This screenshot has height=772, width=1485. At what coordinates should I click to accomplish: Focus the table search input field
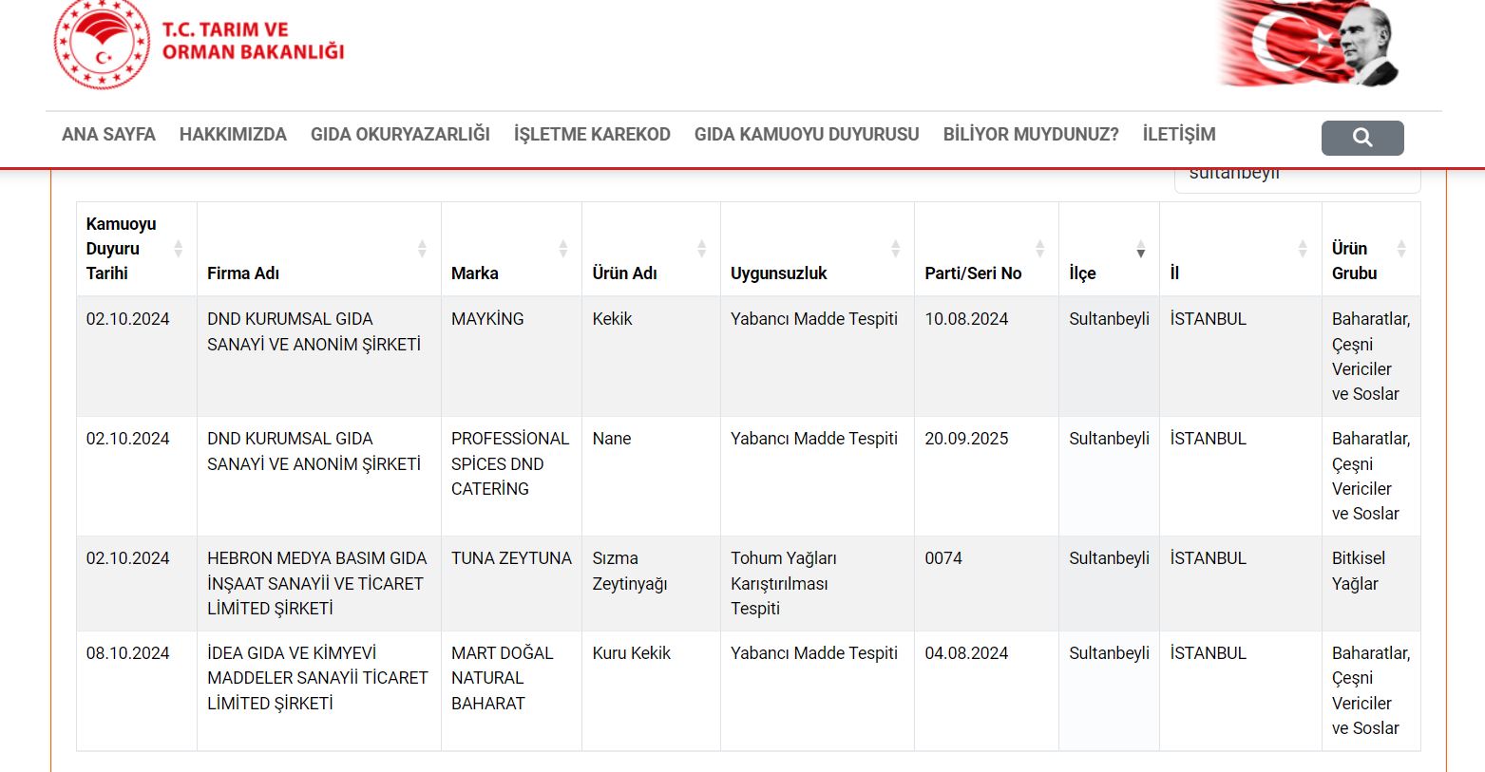click(x=1297, y=179)
